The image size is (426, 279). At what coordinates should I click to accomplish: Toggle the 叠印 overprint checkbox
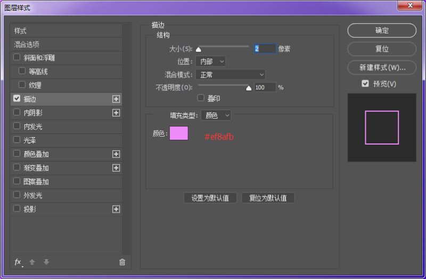(x=201, y=98)
